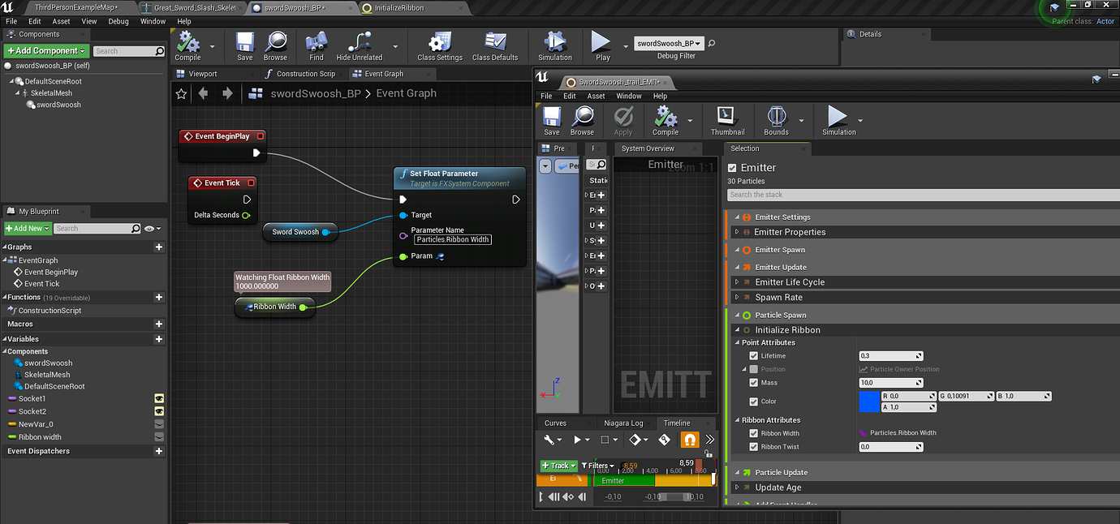Add a Track in the Timeline panel
Screen dimensions: 1120x524
pos(558,466)
